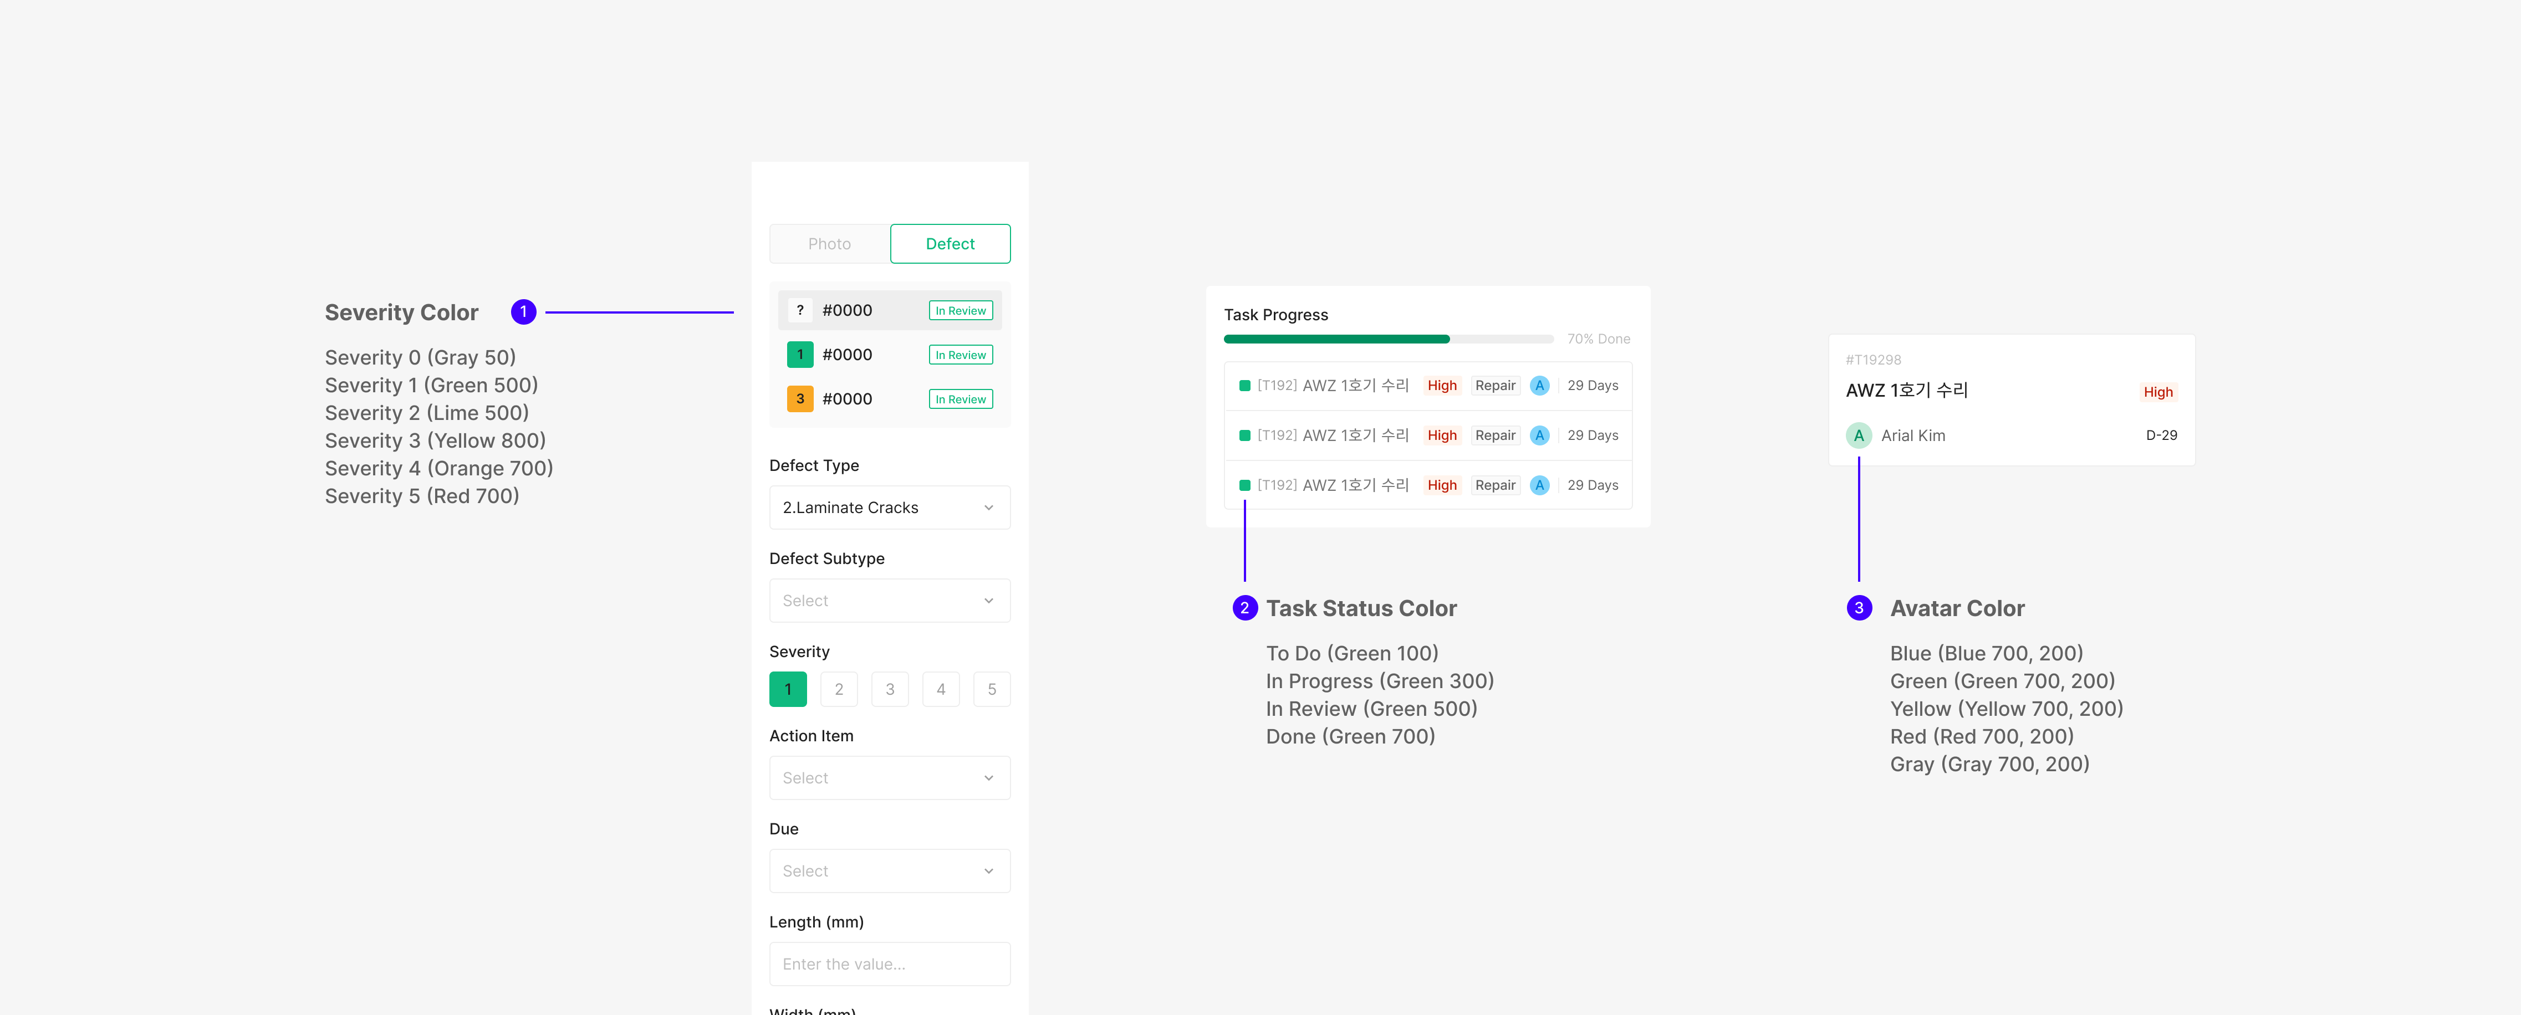Viewport: 2521px width, 1015px height.
Task: Click the question mark severity badge
Action: (799, 310)
